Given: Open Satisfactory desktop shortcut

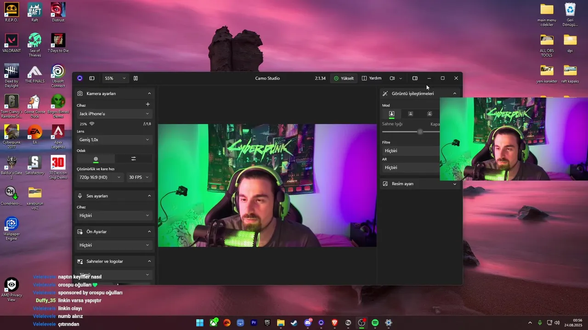Looking at the screenshot, I should tap(35, 165).
